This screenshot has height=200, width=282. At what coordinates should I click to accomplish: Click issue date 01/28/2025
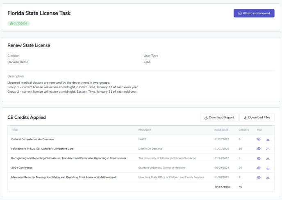[x=222, y=177]
